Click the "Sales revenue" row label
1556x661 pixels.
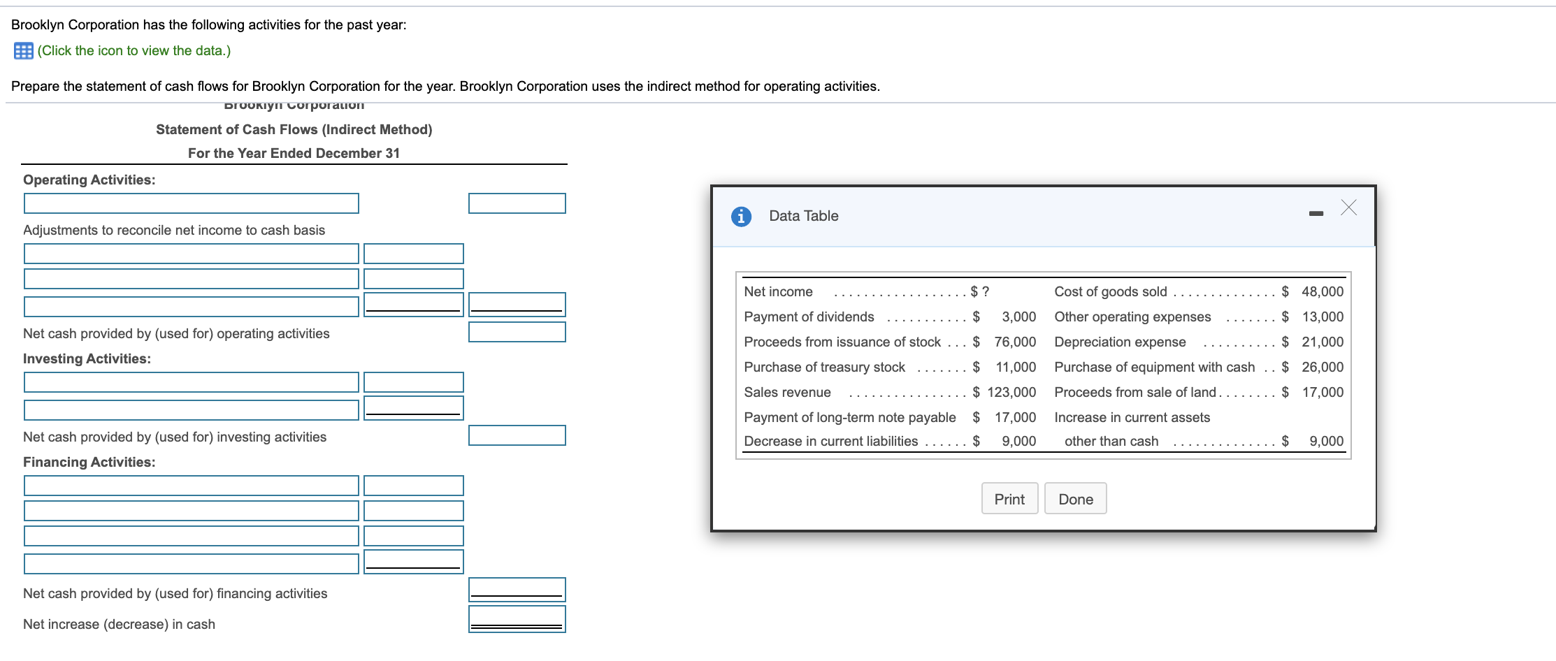click(x=787, y=392)
